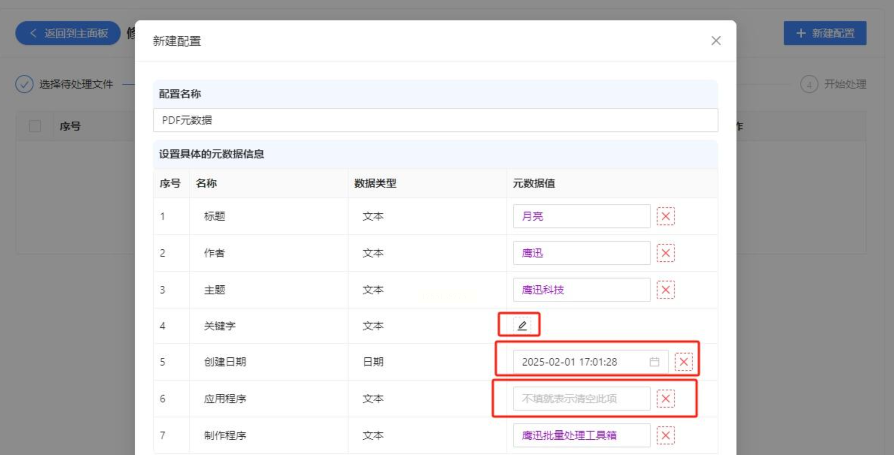Viewport: 894px width, 455px height.
Task: Remove the 作者 metadata value
Action: (x=665, y=253)
